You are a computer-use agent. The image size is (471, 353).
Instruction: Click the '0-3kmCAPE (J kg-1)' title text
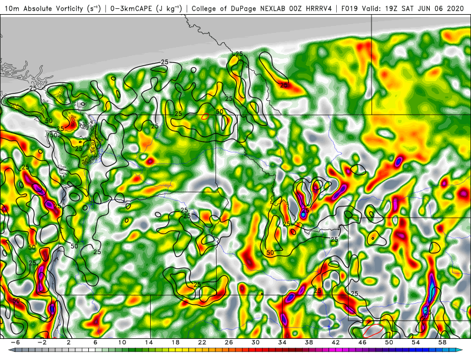146,8
